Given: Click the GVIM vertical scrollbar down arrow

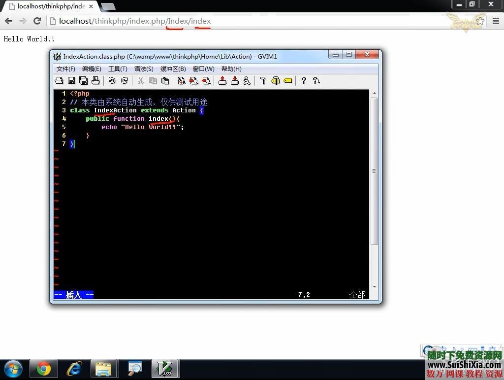Looking at the screenshot, I should [x=375, y=287].
